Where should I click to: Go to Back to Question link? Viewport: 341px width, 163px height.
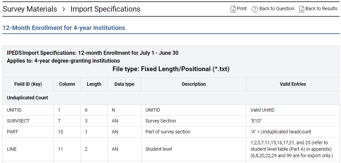[277, 9]
